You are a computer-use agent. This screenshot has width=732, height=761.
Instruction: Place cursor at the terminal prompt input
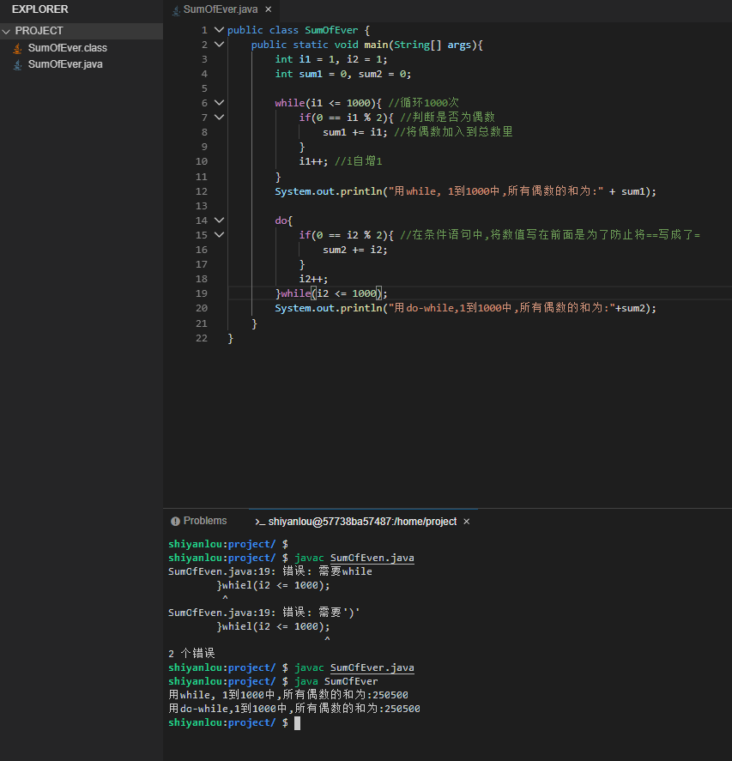297,723
